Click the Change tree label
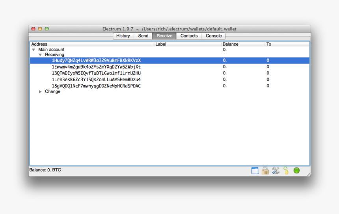 pyautogui.click(x=52, y=91)
